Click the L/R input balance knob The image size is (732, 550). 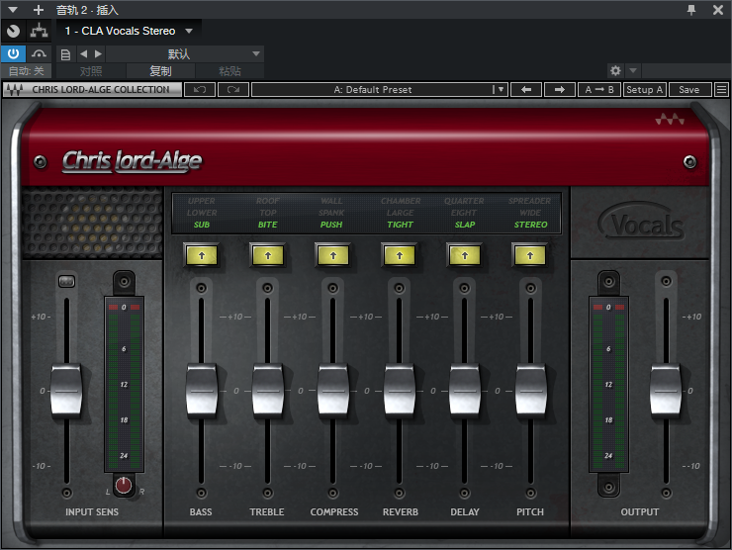tap(124, 486)
